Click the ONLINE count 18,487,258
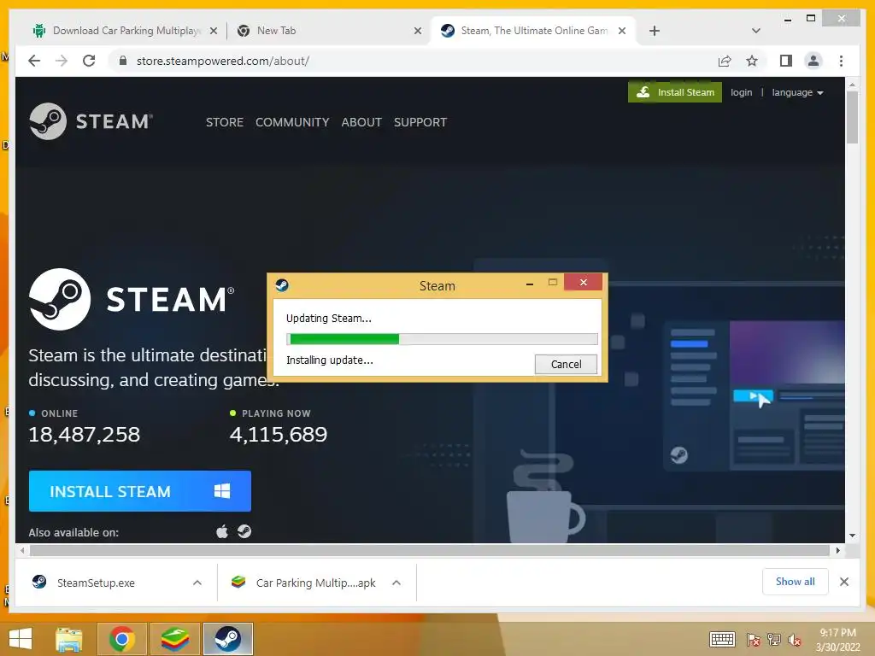This screenshot has width=875, height=656. (x=85, y=435)
